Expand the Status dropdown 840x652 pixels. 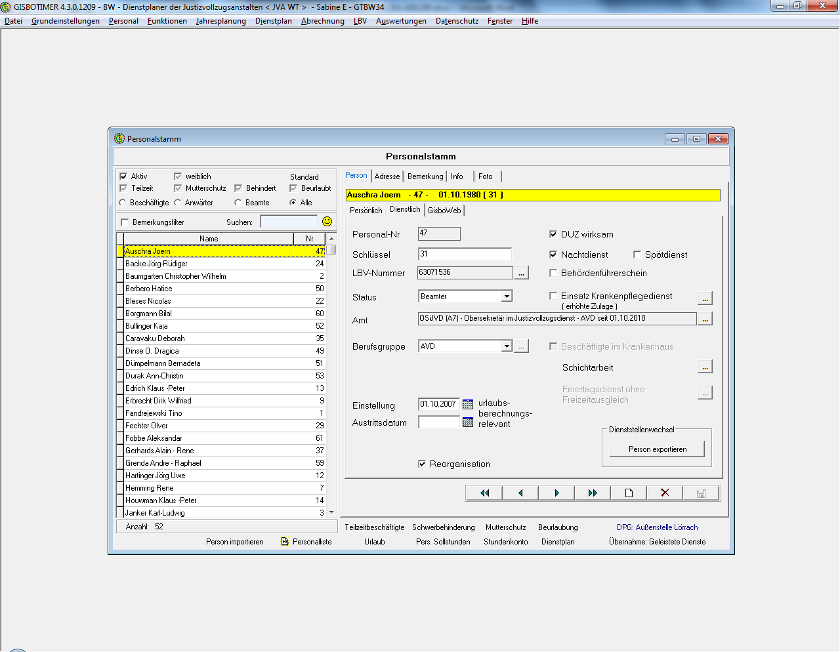(507, 296)
